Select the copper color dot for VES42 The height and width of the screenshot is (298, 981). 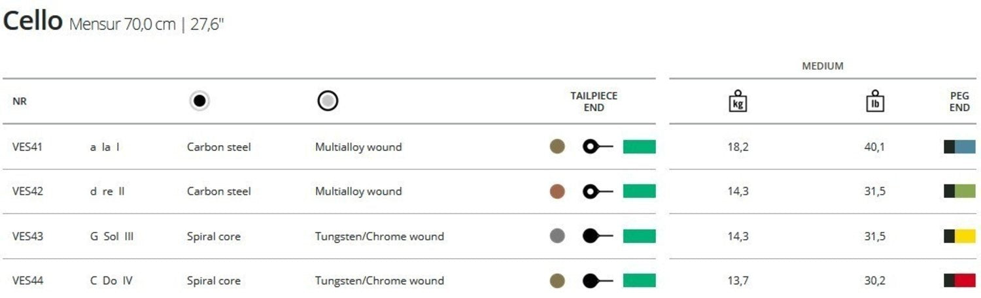pyautogui.click(x=557, y=191)
